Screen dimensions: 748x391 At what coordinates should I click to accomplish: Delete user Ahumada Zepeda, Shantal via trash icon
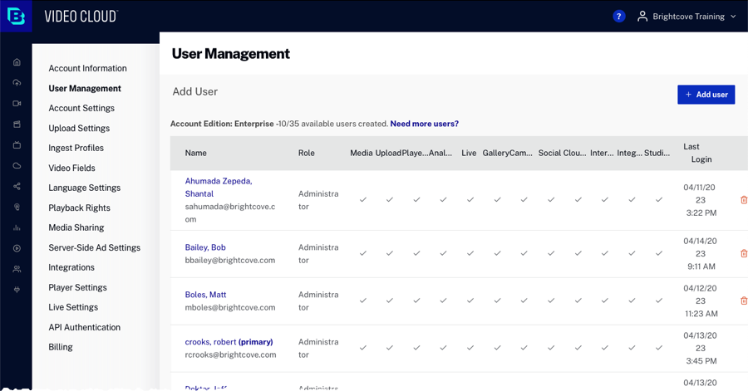pos(743,199)
